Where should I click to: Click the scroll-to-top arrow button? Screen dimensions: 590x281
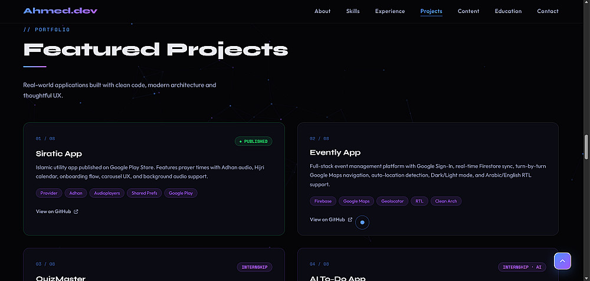coord(562,261)
